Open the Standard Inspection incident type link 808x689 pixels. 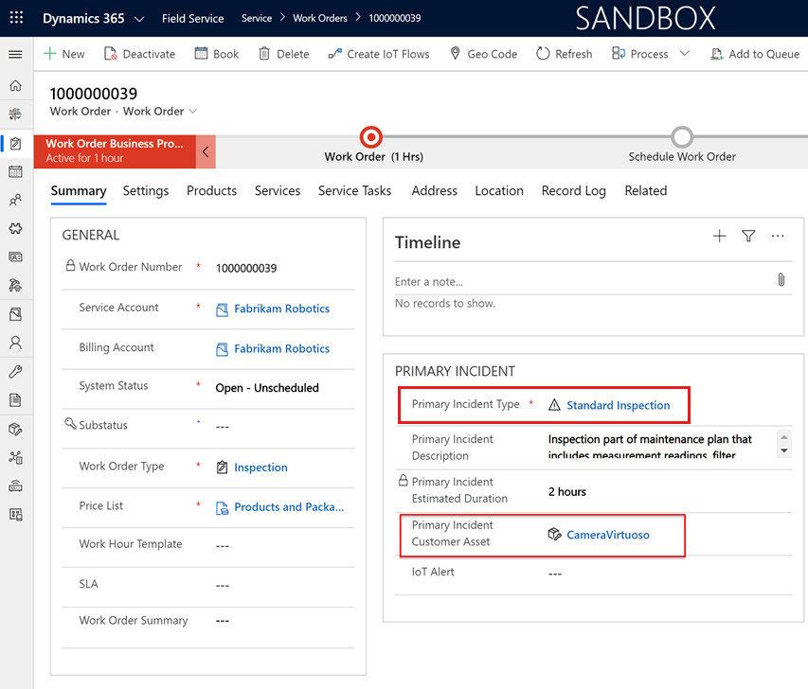pos(619,406)
